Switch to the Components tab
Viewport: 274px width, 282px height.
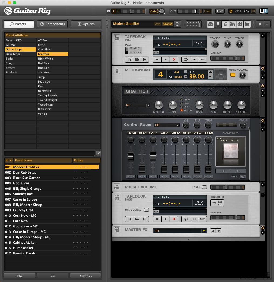point(53,24)
